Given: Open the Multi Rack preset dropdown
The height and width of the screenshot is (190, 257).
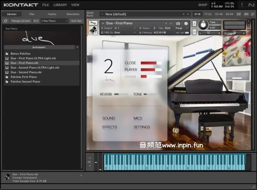Looking at the screenshot, I should click(x=102, y=14).
